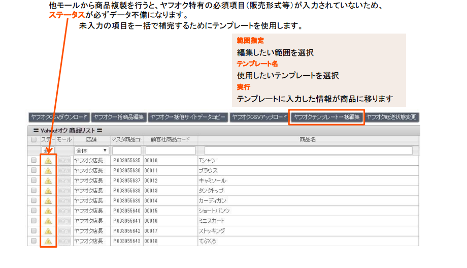The height and width of the screenshot is (268, 467).
Task: Click warning status icon for キャミソール row
Action: pos(48,181)
